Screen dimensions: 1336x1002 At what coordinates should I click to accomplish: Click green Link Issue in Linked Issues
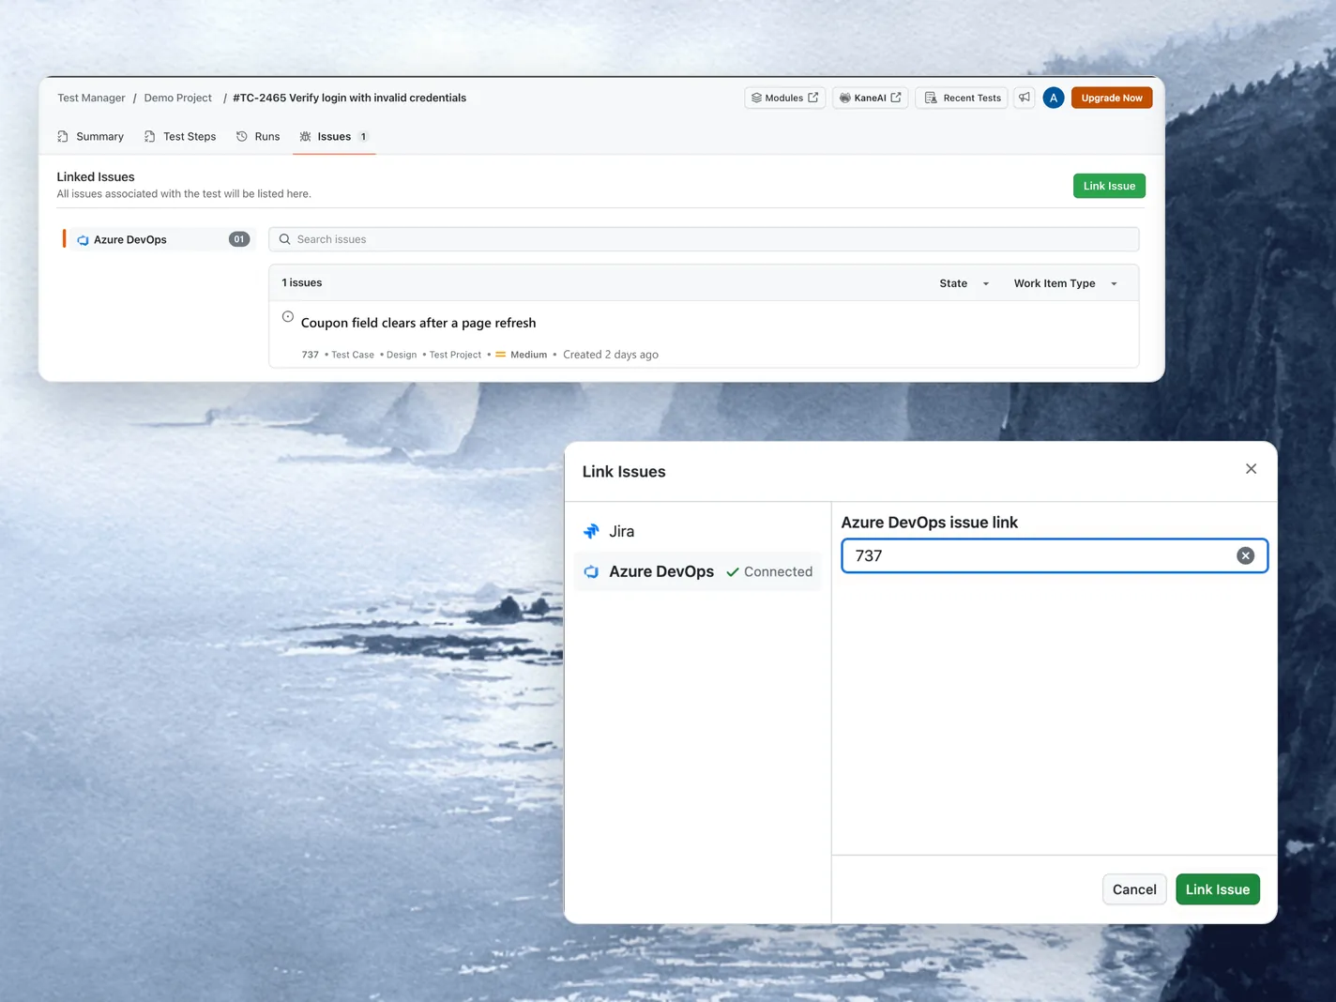[1109, 186]
